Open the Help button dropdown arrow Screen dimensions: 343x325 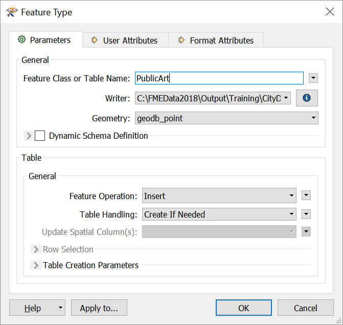60,308
